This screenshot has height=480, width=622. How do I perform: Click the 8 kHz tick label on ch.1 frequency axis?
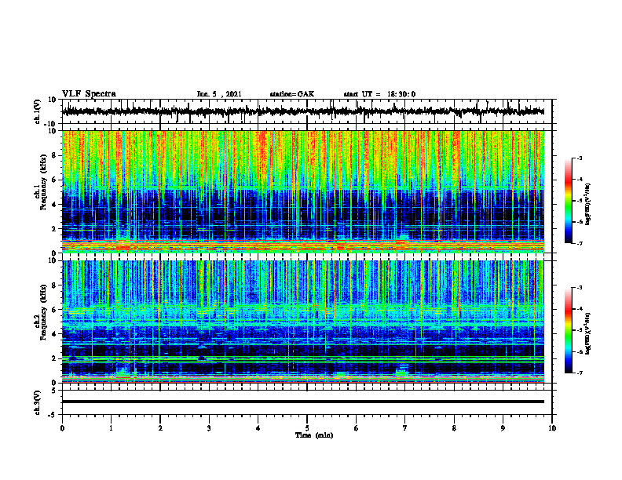pyautogui.click(x=55, y=155)
